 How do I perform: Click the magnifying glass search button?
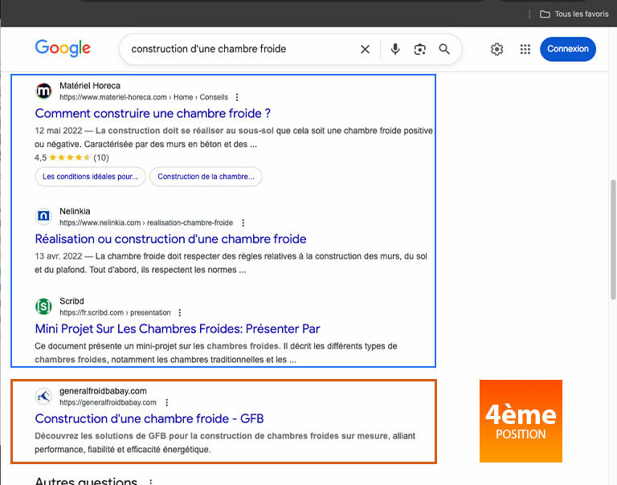(x=444, y=49)
